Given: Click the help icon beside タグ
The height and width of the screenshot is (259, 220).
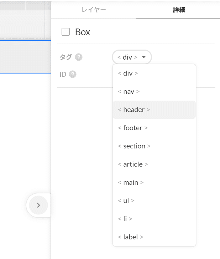Looking at the screenshot, I should pyautogui.click(x=79, y=57).
